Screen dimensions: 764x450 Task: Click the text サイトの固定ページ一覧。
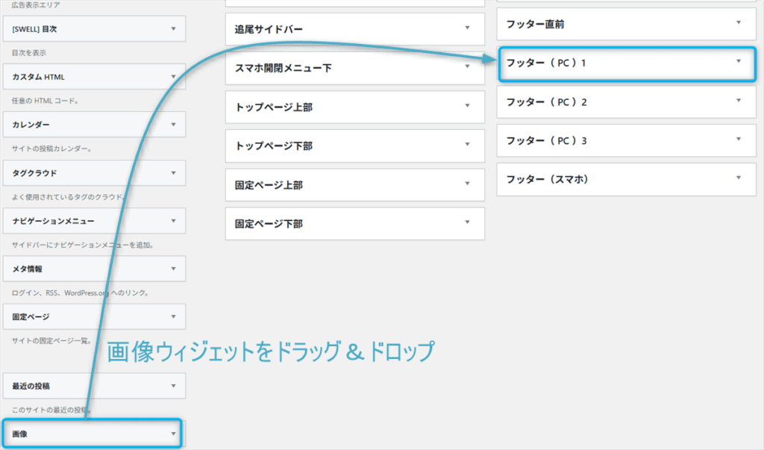point(52,340)
